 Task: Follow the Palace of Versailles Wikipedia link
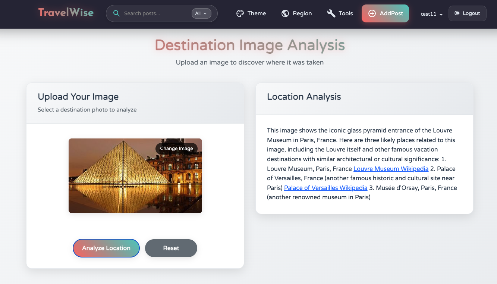[325, 188]
